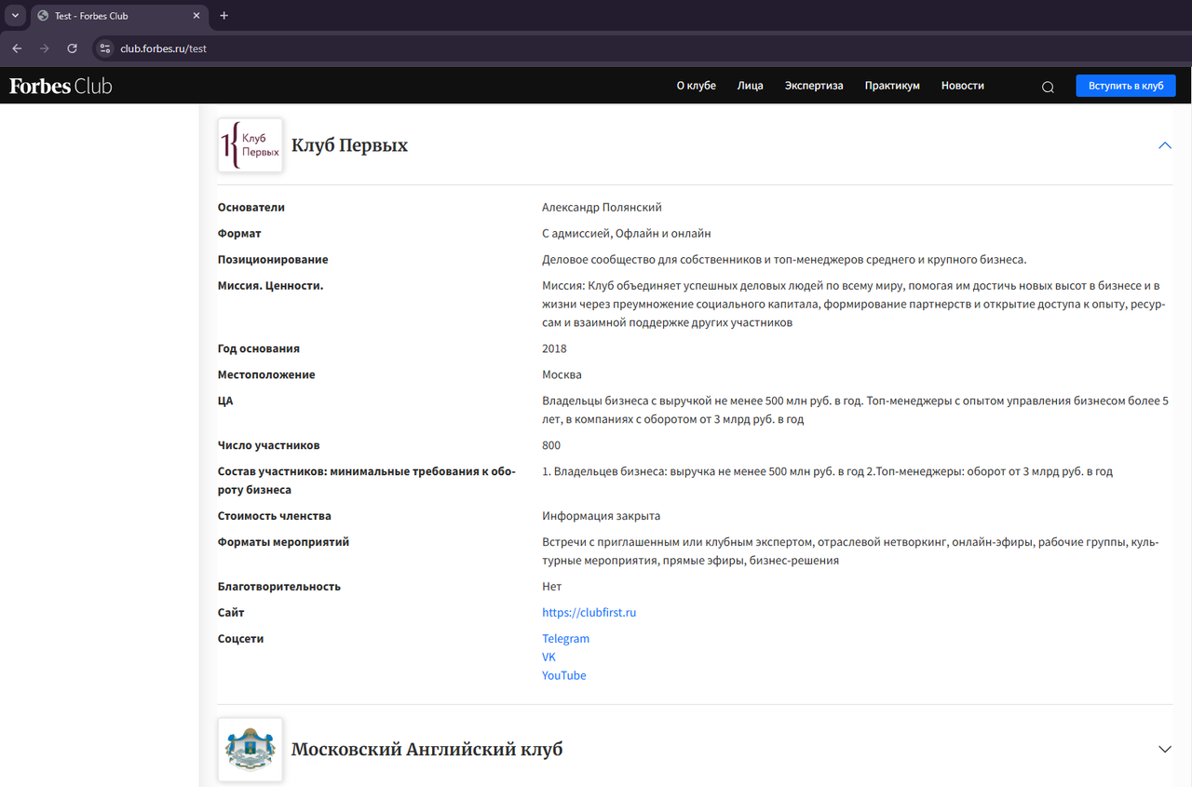Click the Клуб Первых heading
This screenshot has height=787, width=1192.
pyautogui.click(x=349, y=145)
